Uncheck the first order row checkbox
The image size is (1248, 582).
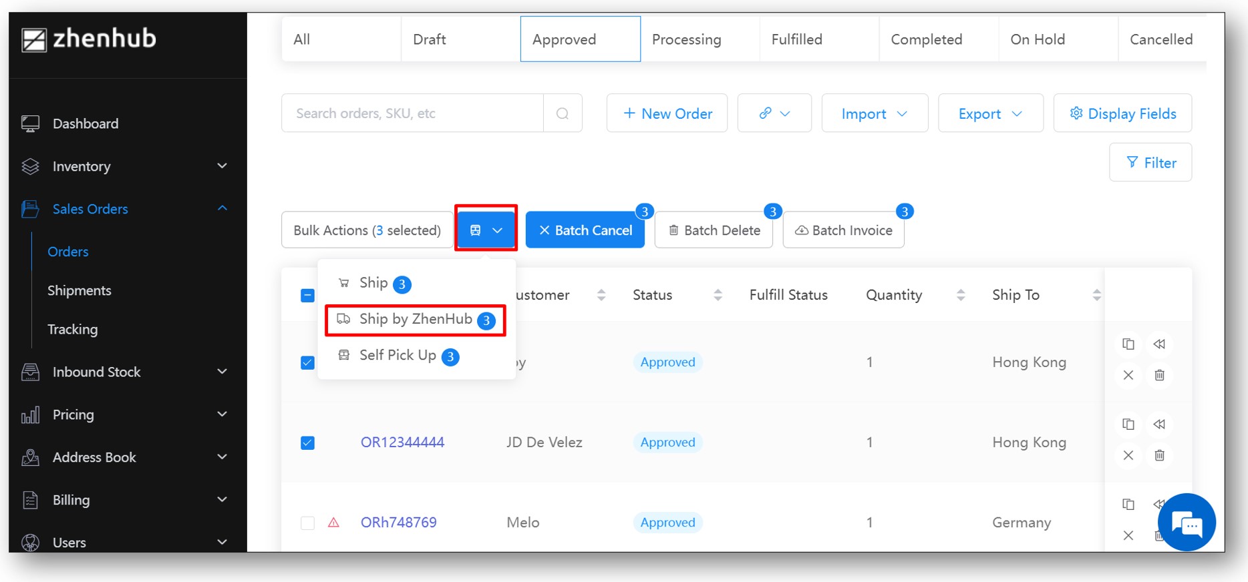pos(307,362)
